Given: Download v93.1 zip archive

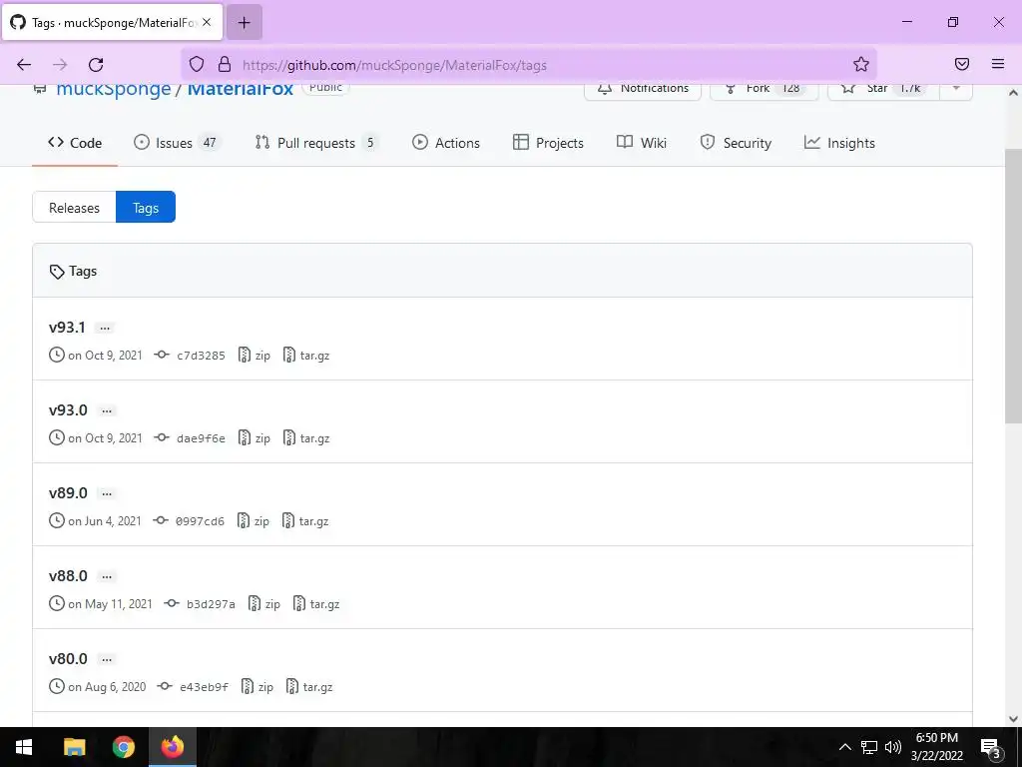Looking at the screenshot, I should pos(255,356).
